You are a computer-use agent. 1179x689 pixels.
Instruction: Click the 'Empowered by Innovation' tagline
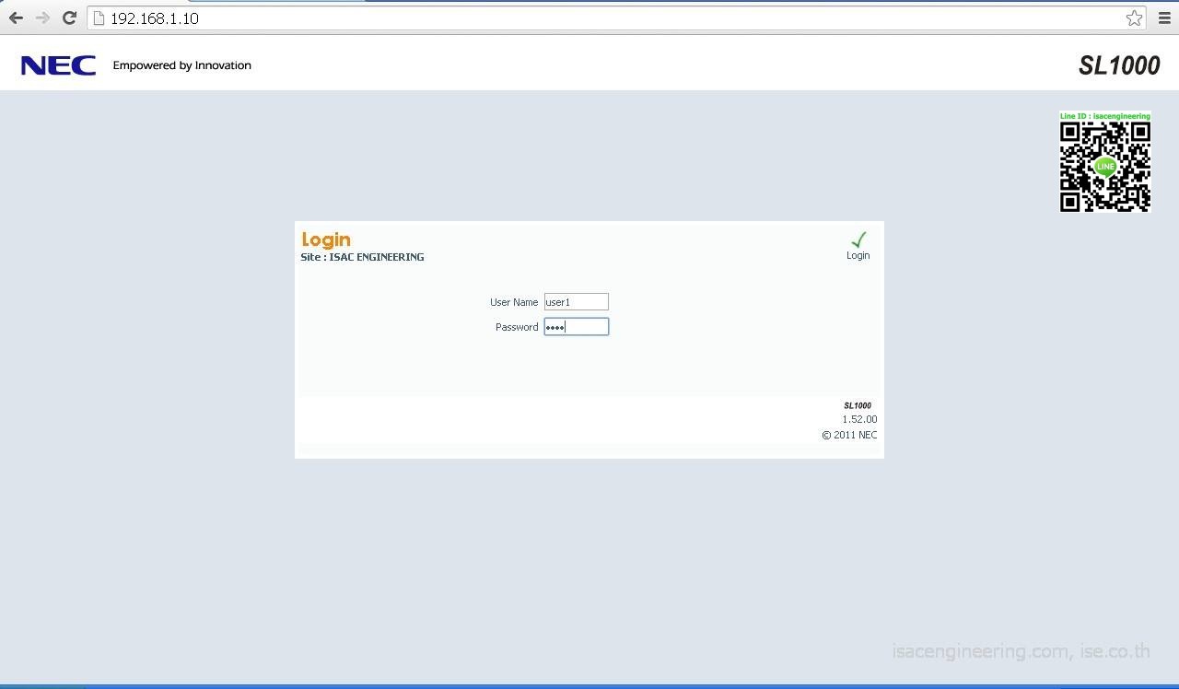pyautogui.click(x=181, y=65)
